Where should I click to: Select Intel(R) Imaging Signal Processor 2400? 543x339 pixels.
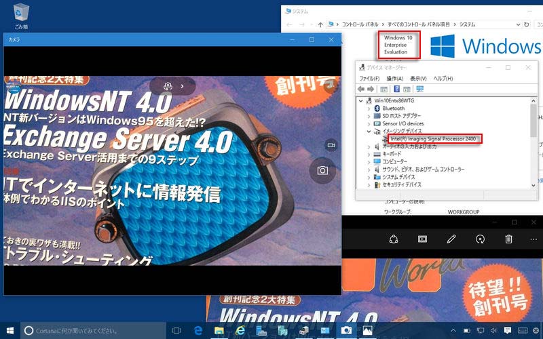coord(433,139)
